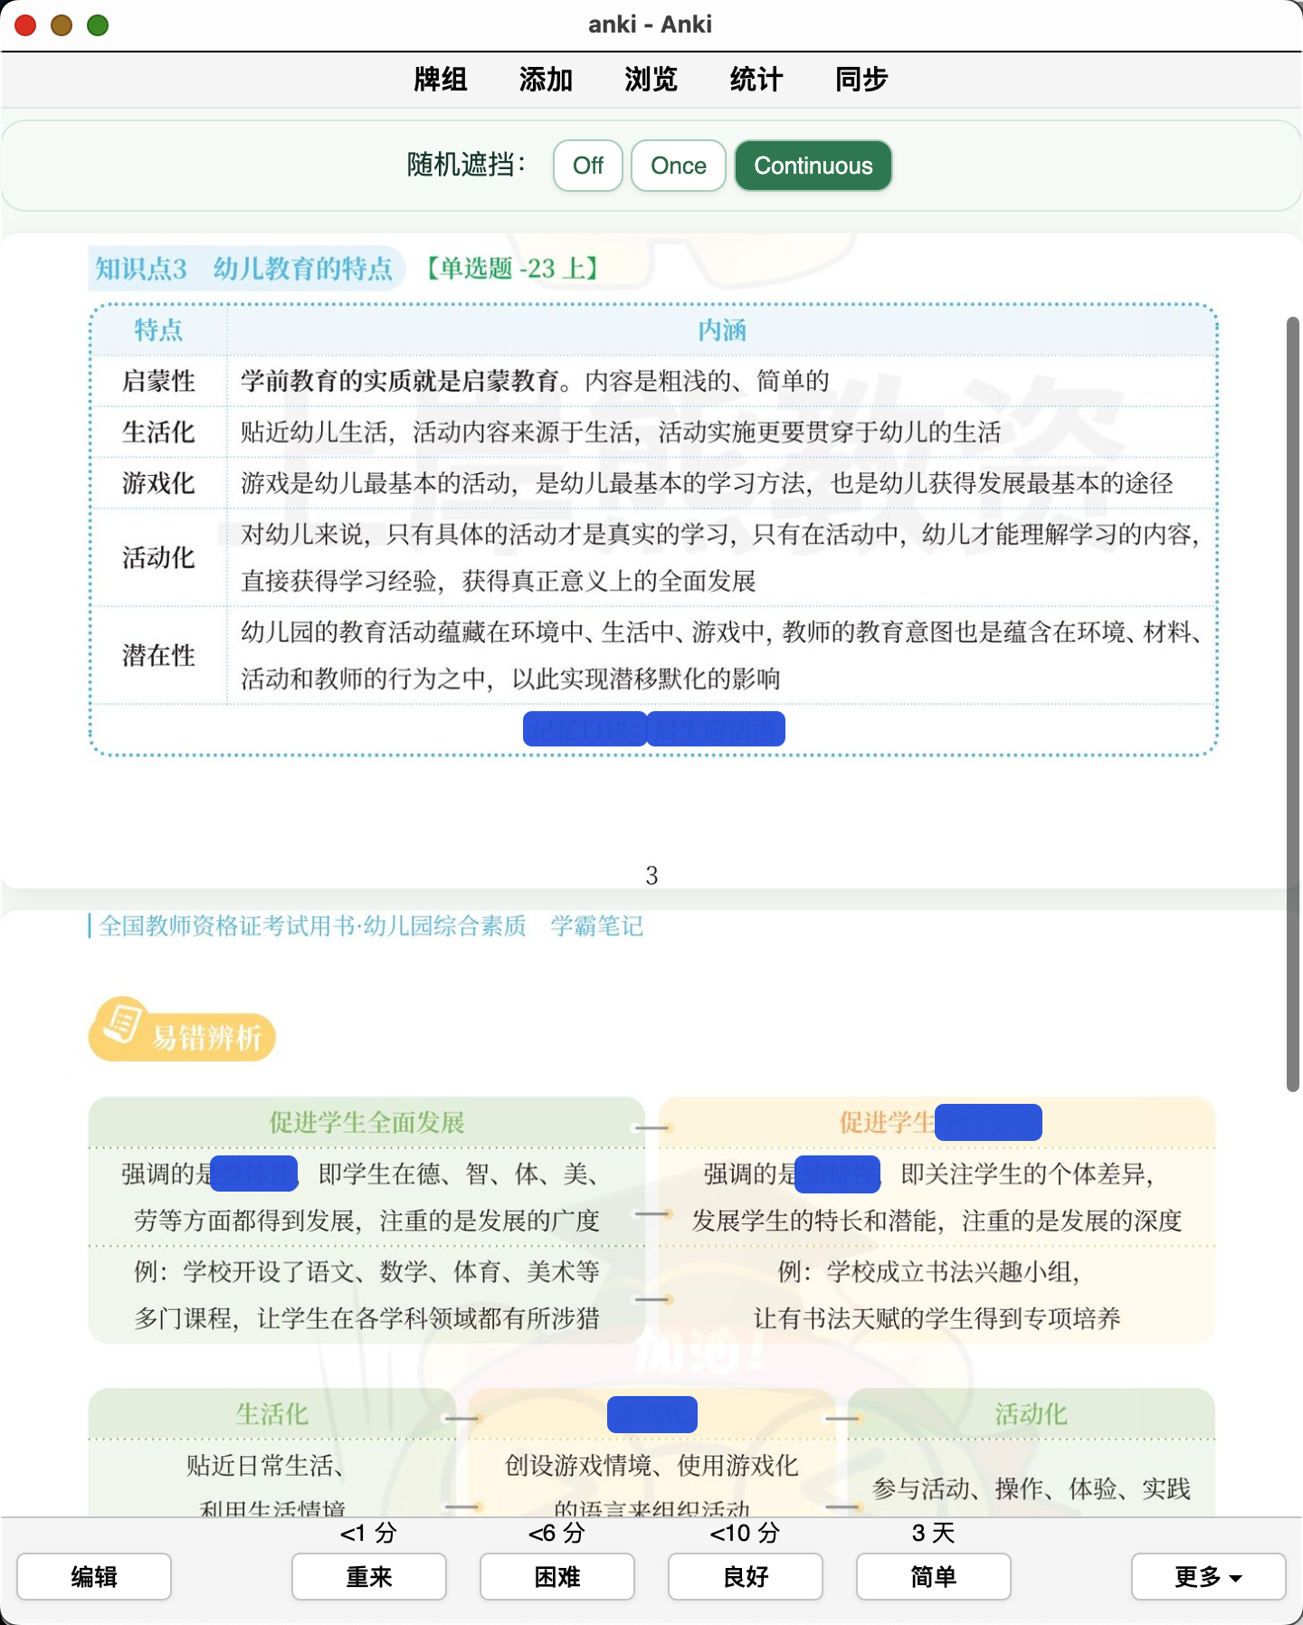Viewport: 1303px width, 1625px height.
Task: Open the 统计 statistics view
Action: point(756,80)
